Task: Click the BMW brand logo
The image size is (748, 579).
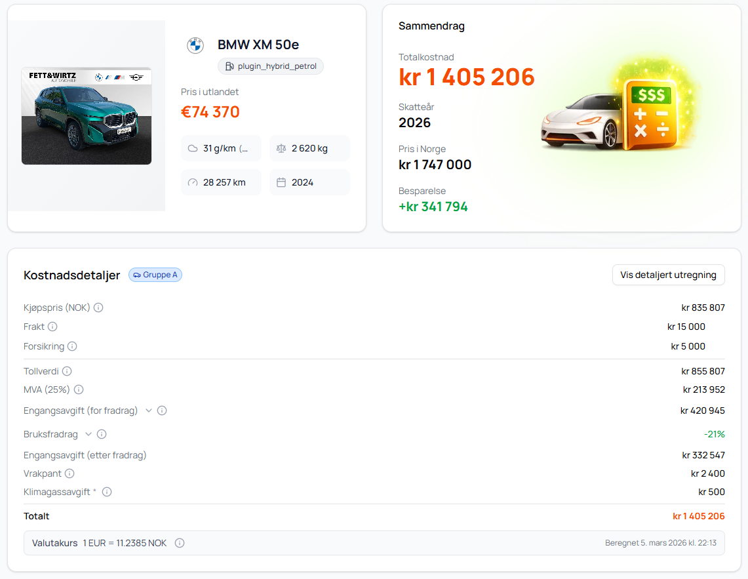Action: coord(195,45)
